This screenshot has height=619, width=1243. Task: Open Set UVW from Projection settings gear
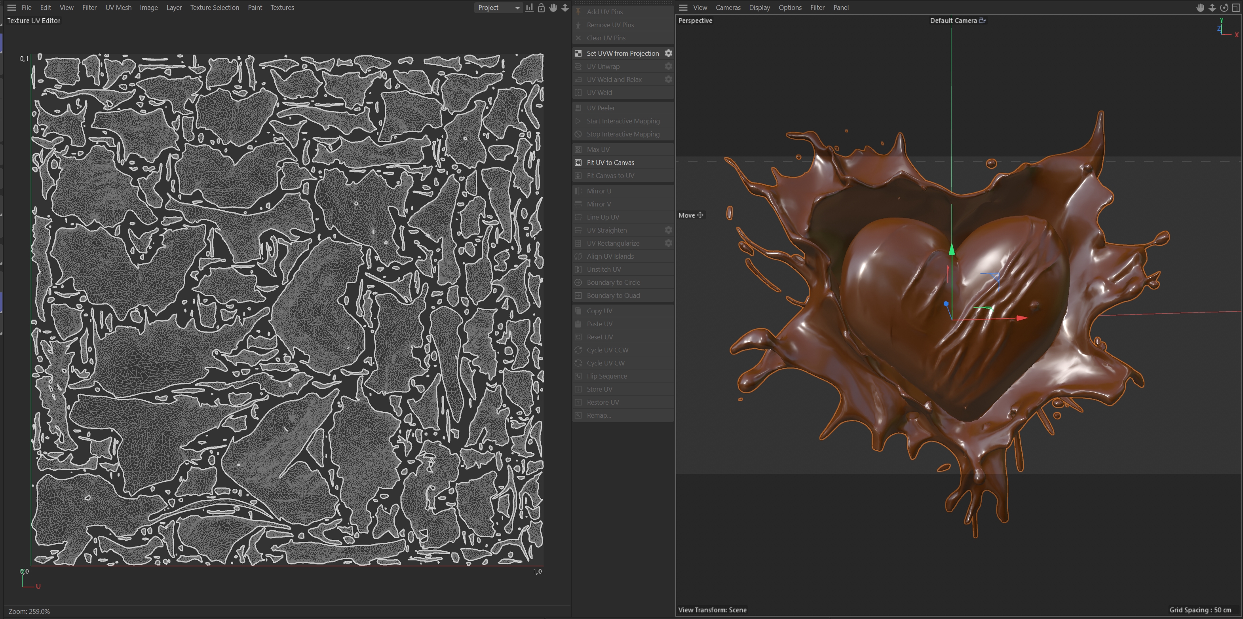click(x=668, y=53)
